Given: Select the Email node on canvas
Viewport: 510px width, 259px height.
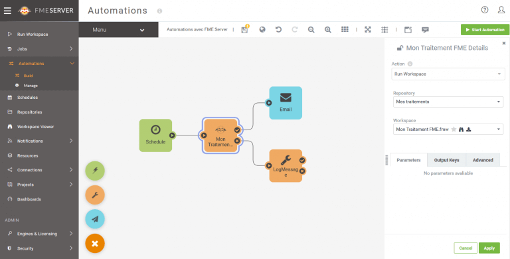Looking at the screenshot, I should (286, 103).
